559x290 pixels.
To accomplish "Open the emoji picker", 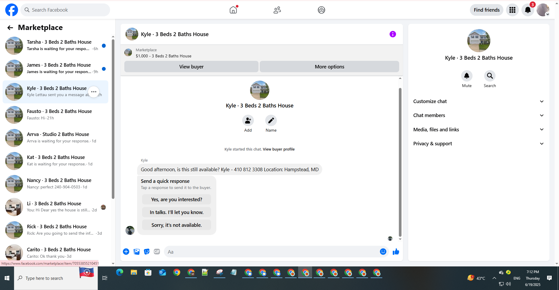I will click(x=383, y=252).
